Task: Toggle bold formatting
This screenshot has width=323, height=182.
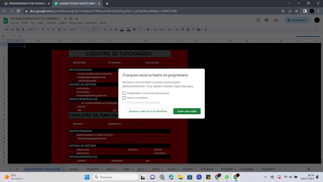Action: coord(105,30)
